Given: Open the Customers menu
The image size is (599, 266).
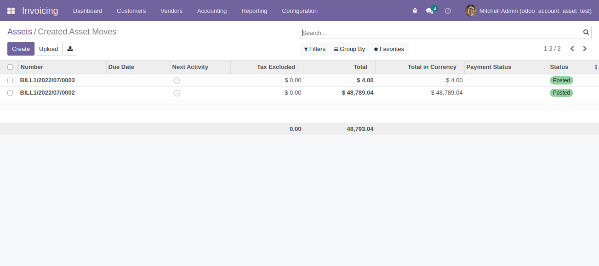Looking at the screenshot, I should [x=131, y=11].
